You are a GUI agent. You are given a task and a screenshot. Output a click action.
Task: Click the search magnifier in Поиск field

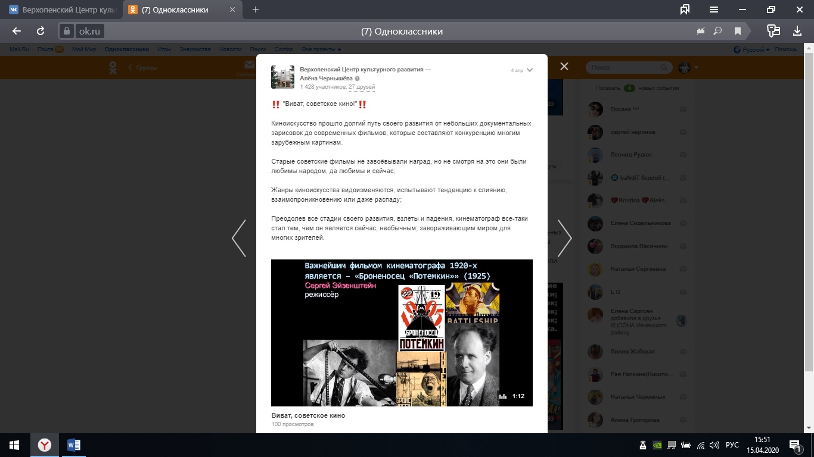point(664,67)
